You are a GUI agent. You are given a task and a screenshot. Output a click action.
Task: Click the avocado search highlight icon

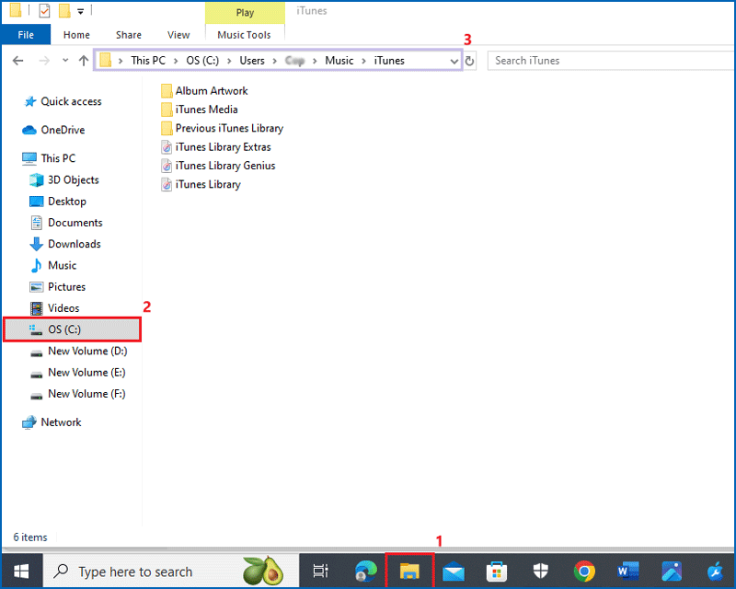[264, 572]
